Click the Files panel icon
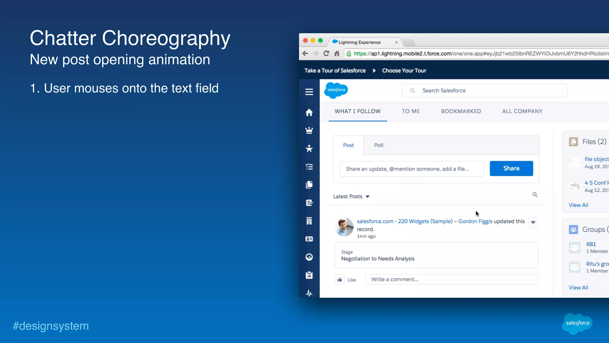Viewport: 609px width, 343px height. click(573, 142)
